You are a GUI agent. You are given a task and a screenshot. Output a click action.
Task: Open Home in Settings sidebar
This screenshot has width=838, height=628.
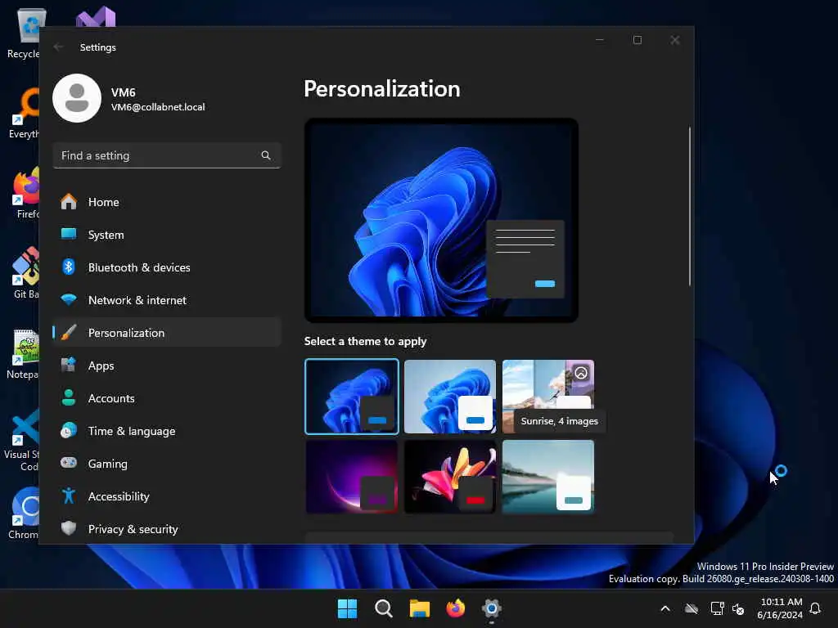167,202
